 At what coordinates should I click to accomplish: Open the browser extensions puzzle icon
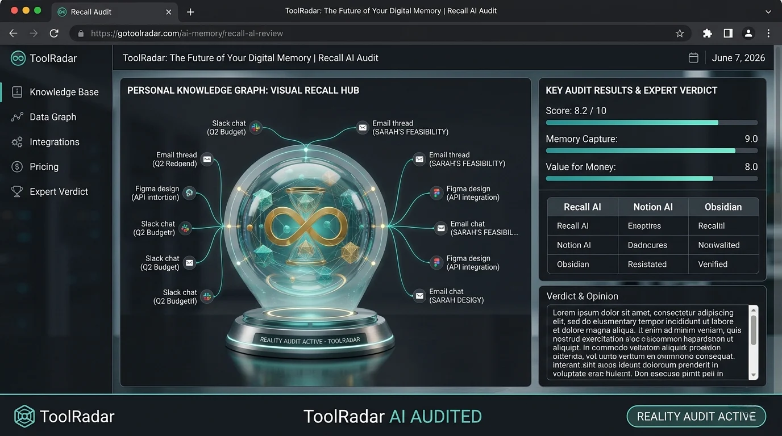coord(708,33)
